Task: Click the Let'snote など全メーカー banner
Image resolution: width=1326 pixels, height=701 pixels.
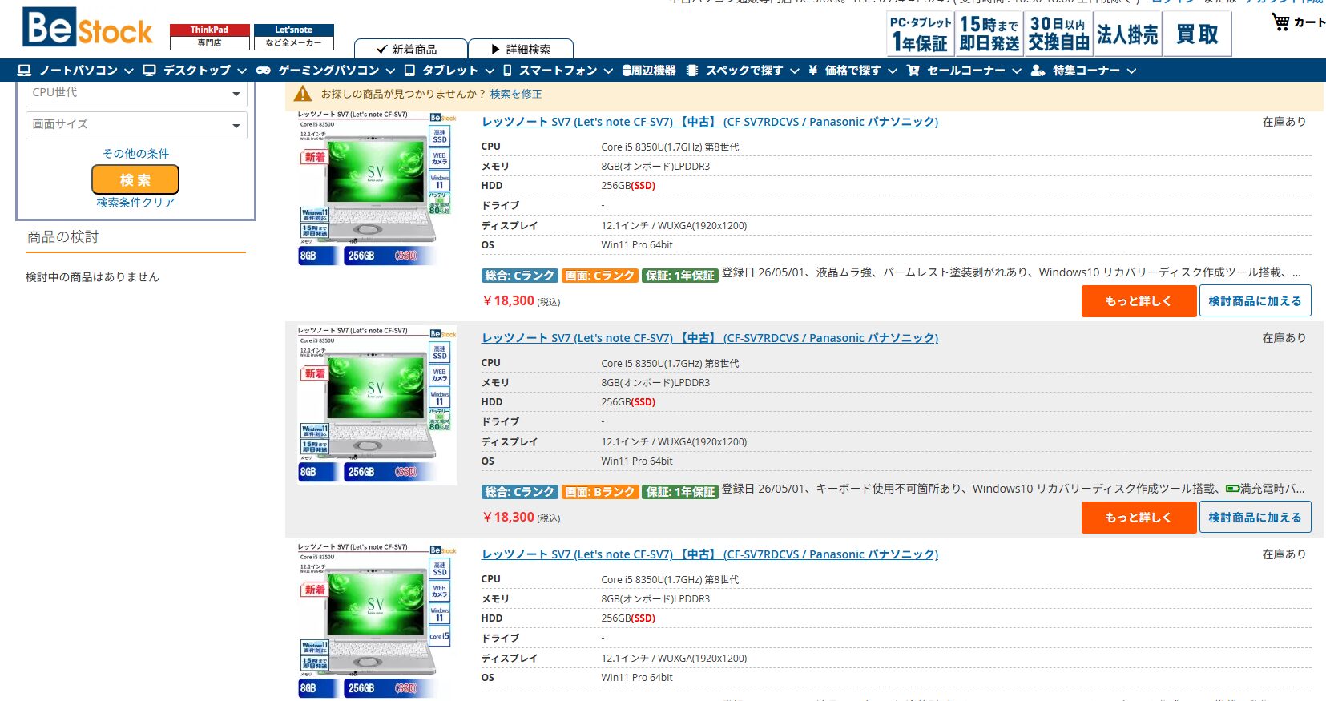Action: click(293, 37)
